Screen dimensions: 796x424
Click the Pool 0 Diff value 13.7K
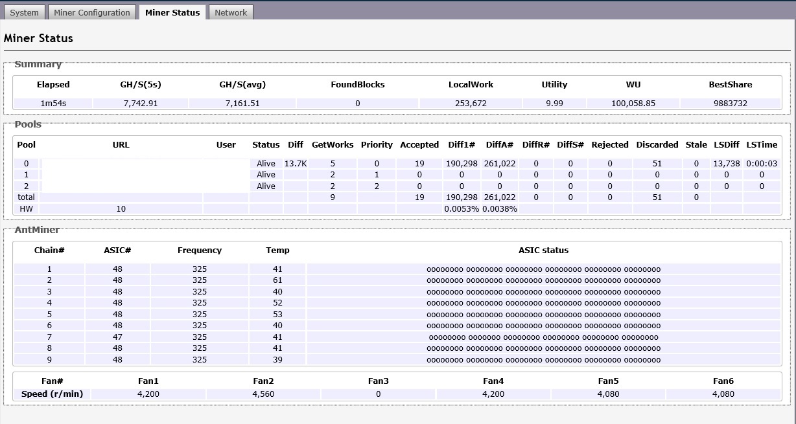pos(295,164)
